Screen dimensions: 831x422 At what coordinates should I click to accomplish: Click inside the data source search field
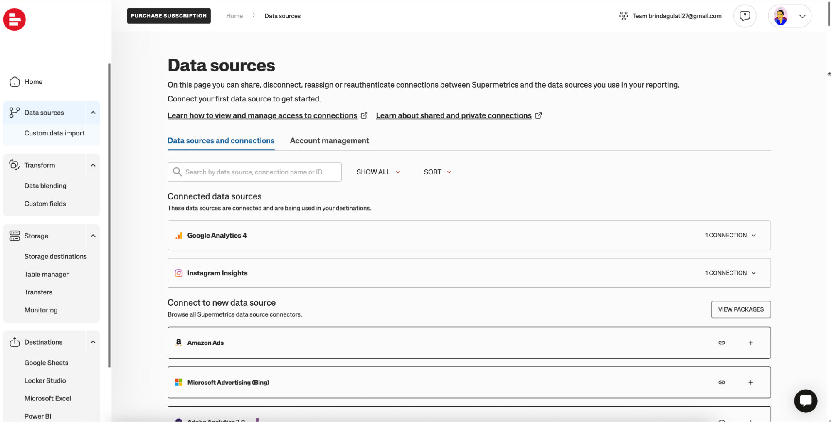point(254,172)
